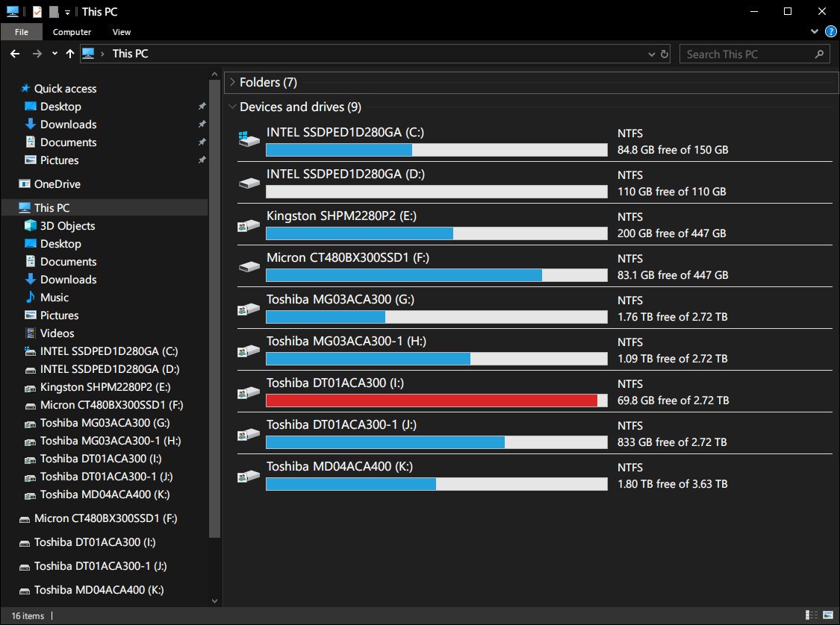Open Videos folder in navigation pane
Image resolution: width=840 pixels, height=625 pixels.
pos(57,333)
